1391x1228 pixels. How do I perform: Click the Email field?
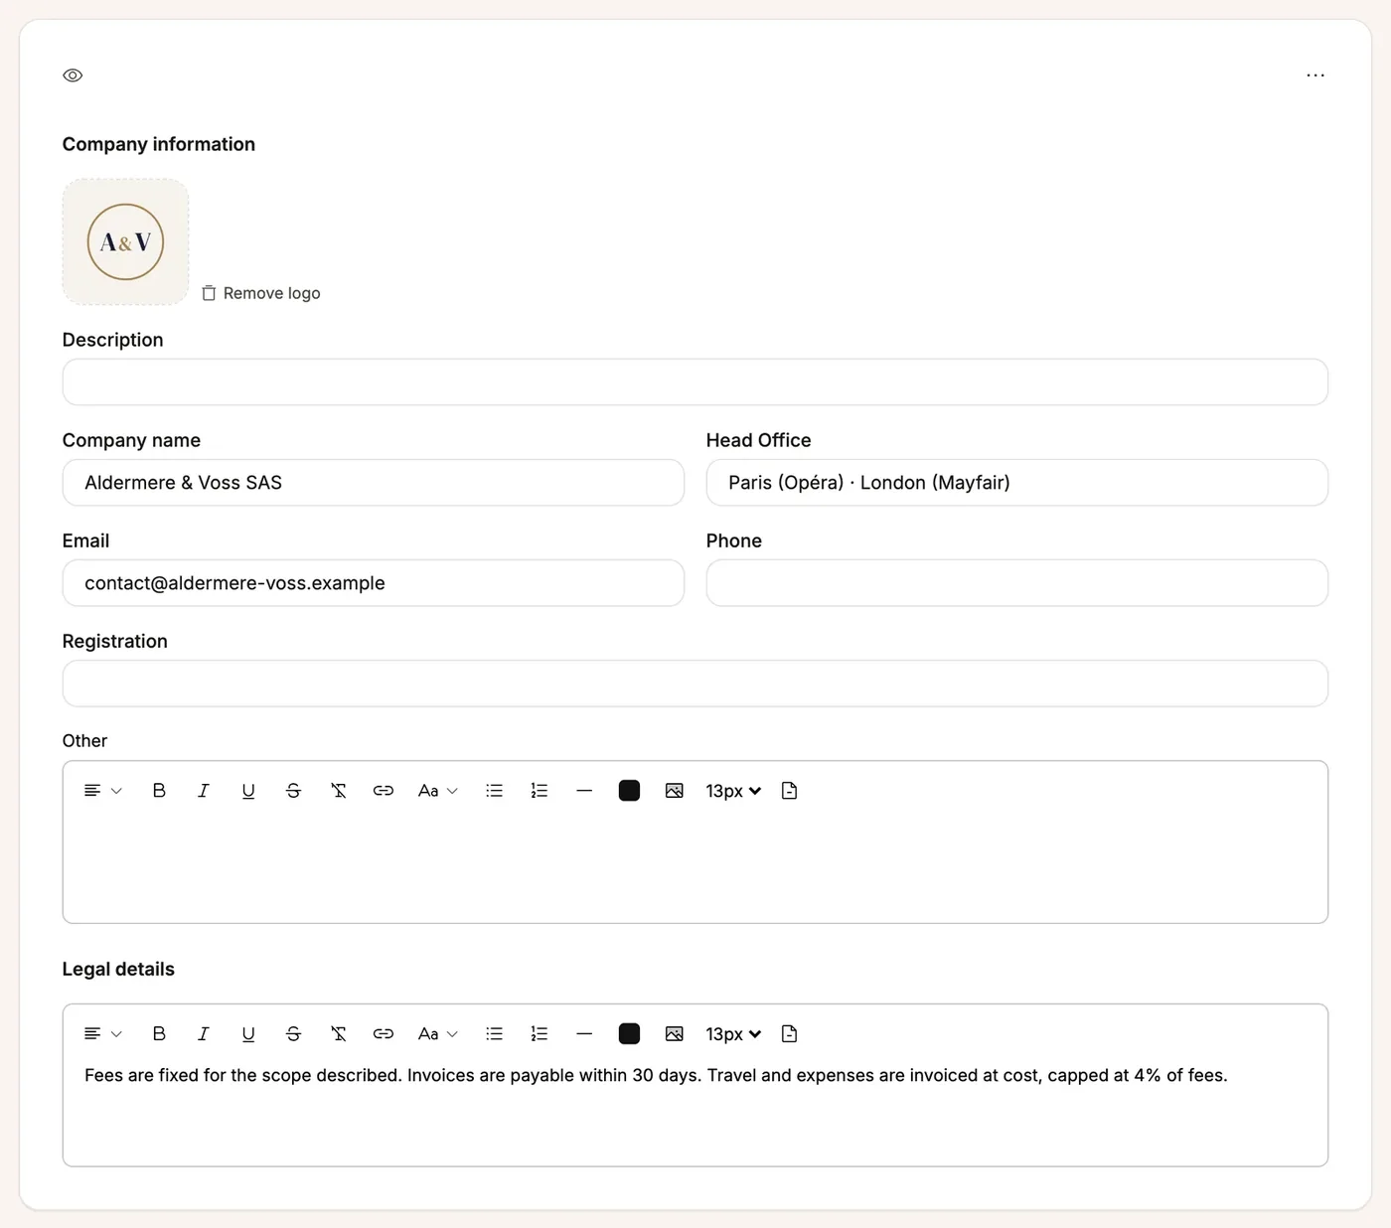(x=374, y=583)
